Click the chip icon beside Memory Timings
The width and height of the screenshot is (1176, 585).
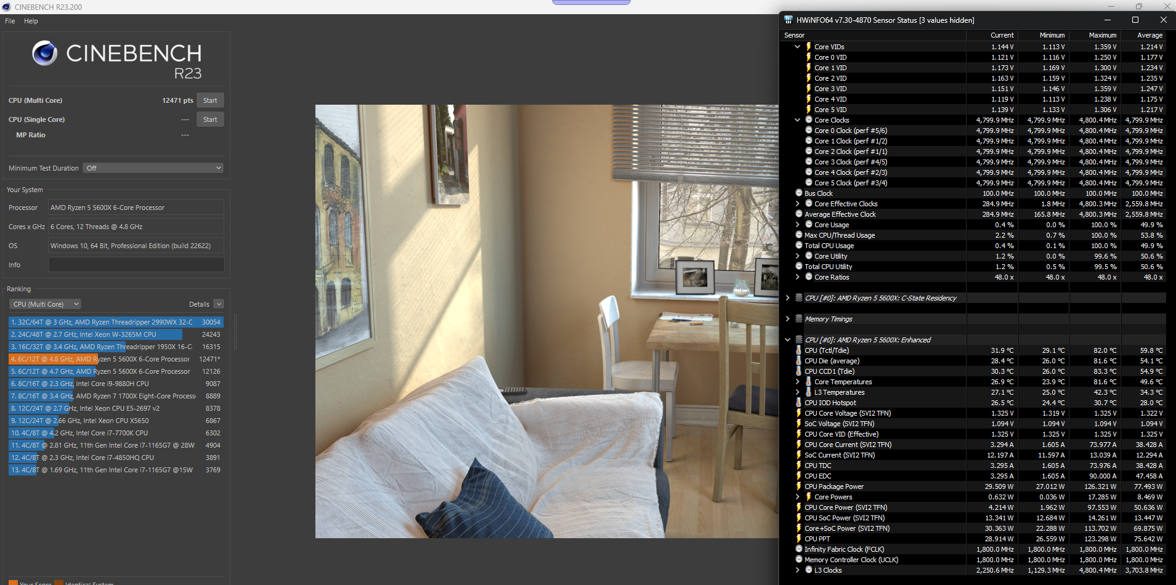[x=799, y=318]
